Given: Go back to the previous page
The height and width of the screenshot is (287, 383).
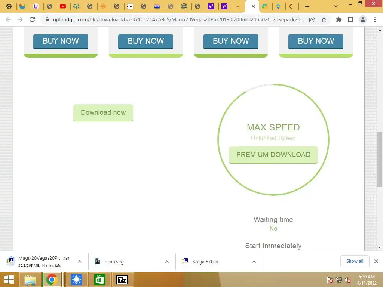Looking at the screenshot, I should point(8,19).
